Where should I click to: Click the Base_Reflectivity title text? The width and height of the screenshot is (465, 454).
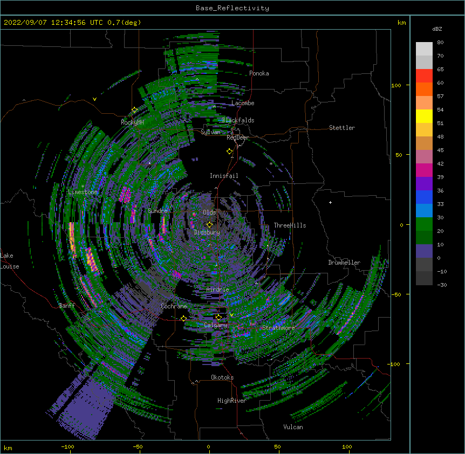[232, 8]
